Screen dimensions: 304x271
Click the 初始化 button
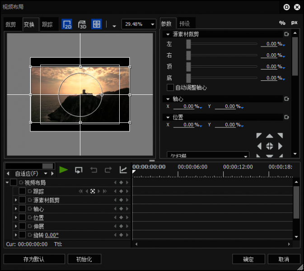[x=84, y=259]
